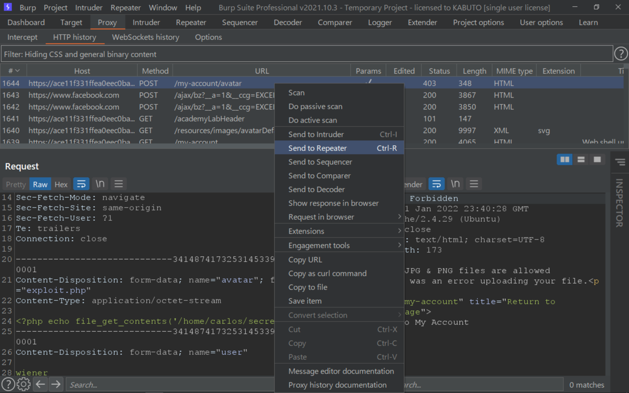Expand Engagement tools submenu

[x=339, y=245]
